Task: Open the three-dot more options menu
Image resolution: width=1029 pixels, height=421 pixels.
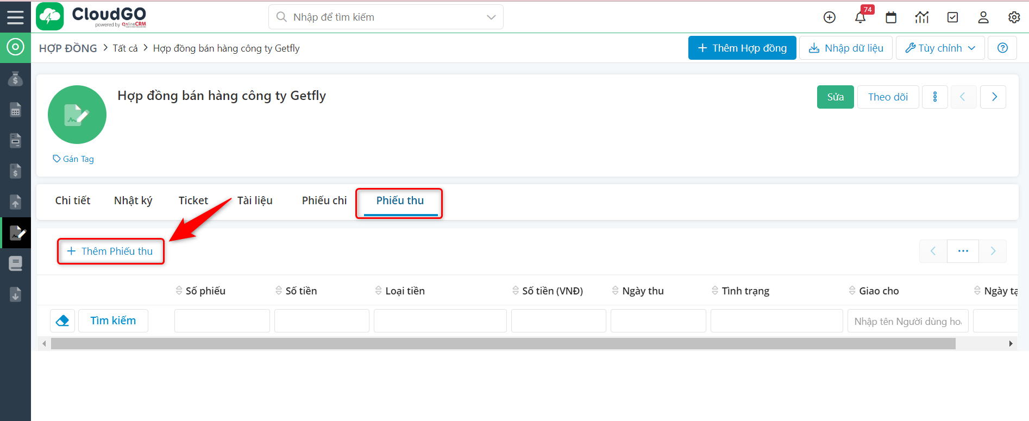Action: (x=935, y=97)
